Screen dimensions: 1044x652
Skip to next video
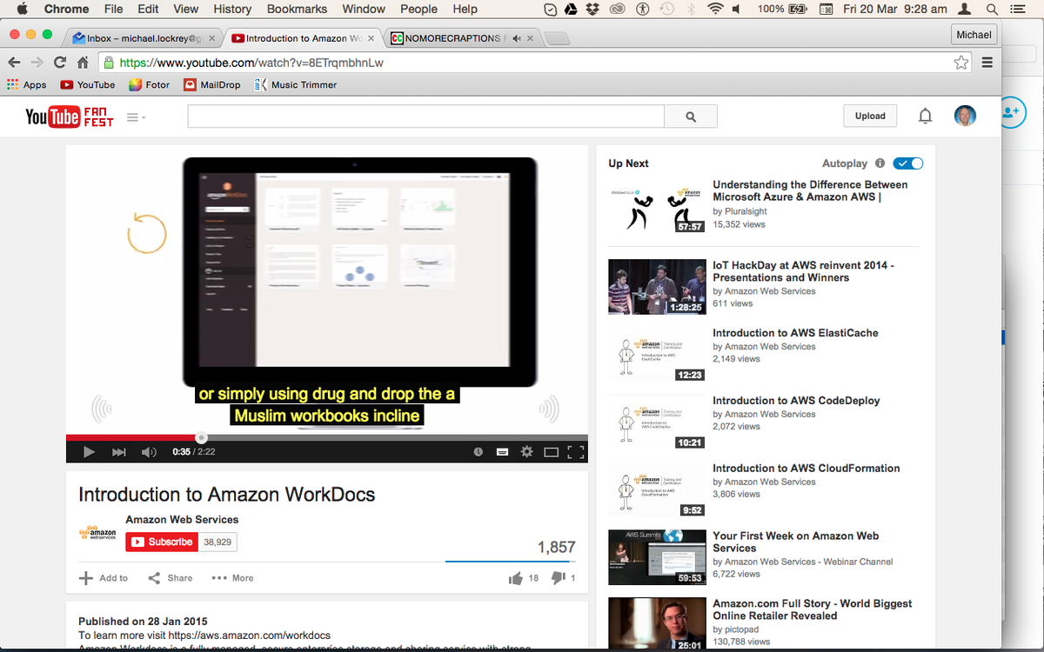pos(119,452)
